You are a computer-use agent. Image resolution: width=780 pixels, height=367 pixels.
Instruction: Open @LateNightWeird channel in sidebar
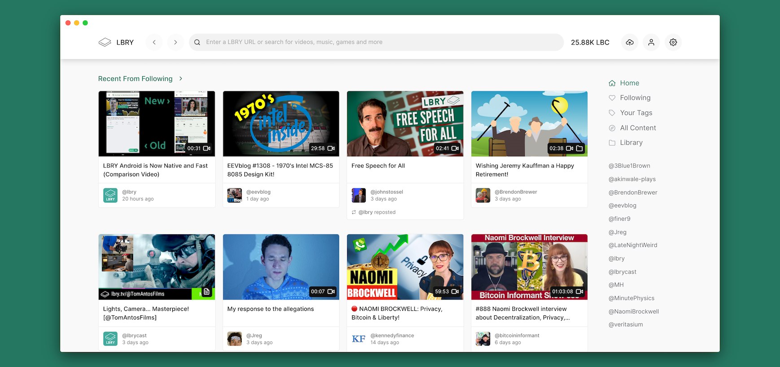[x=633, y=245]
